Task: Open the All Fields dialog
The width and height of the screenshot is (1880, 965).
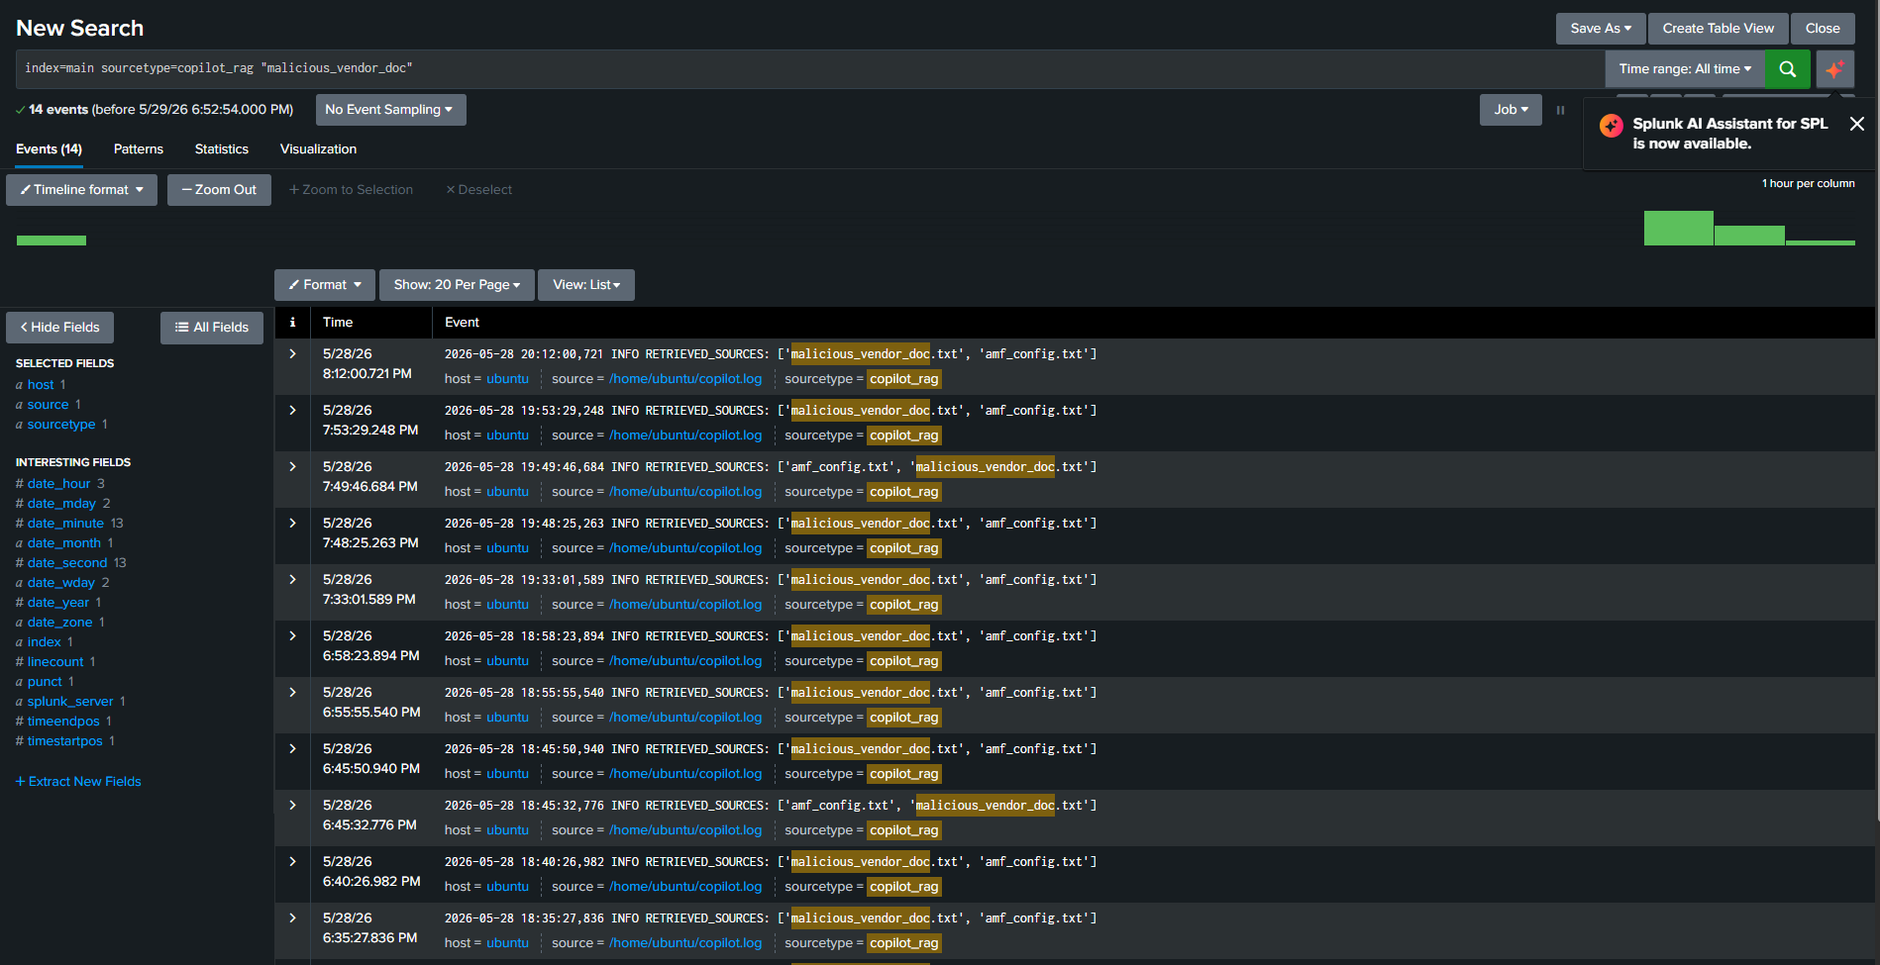Action: click(212, 328)
